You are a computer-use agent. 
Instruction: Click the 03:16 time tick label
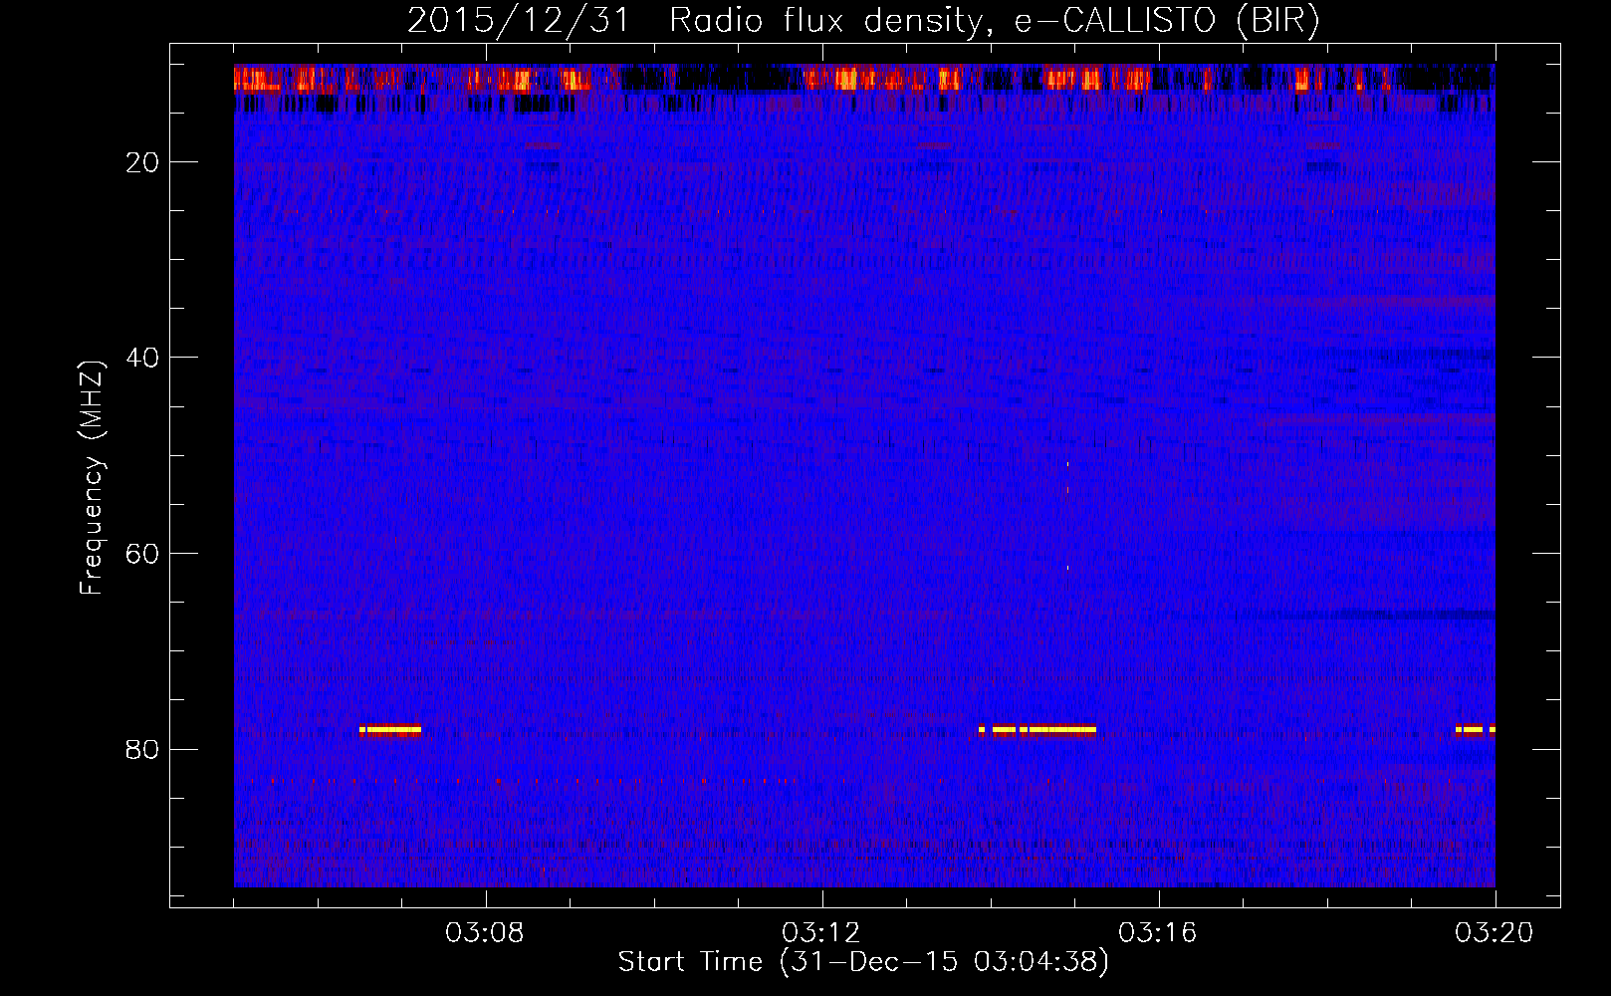[x=1158, y=933]
